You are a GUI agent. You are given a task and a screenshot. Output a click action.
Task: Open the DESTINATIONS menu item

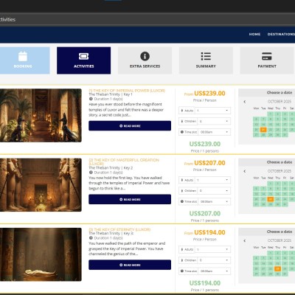pos(281,34)
